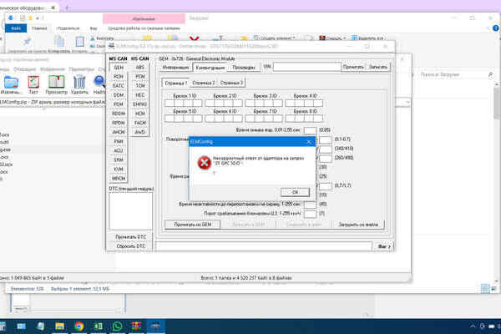This screenshot has height=334, width=501.
Task: Open Страница 3 sub-tab
Action: [231, 83]
